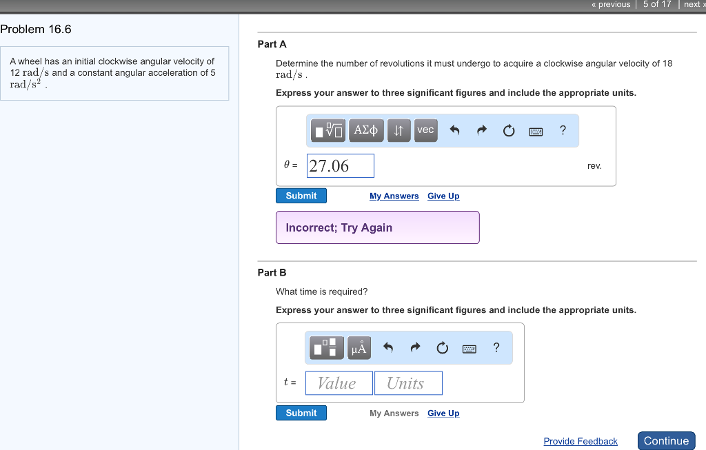Screen dimensions: 706x450
Task: Submit the Part A answer
Action: (x=301, y=195)
